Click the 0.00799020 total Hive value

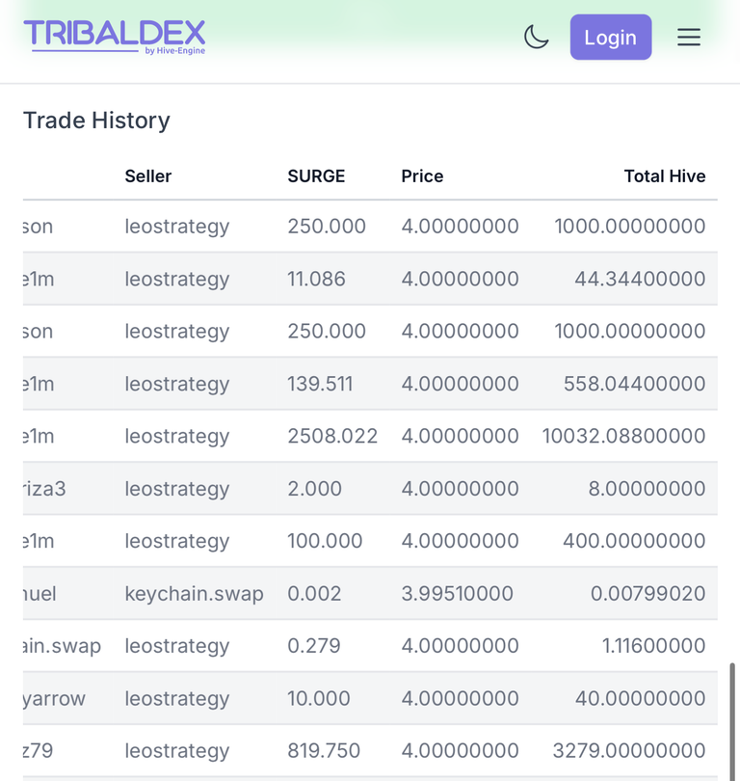[x=647, y=594]
